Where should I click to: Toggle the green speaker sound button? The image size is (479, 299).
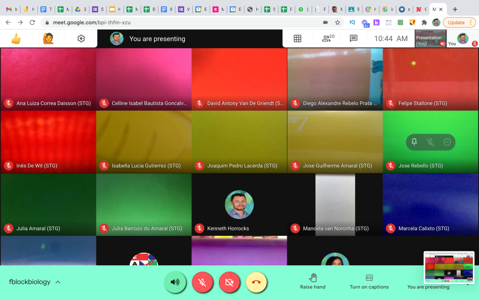175,282
